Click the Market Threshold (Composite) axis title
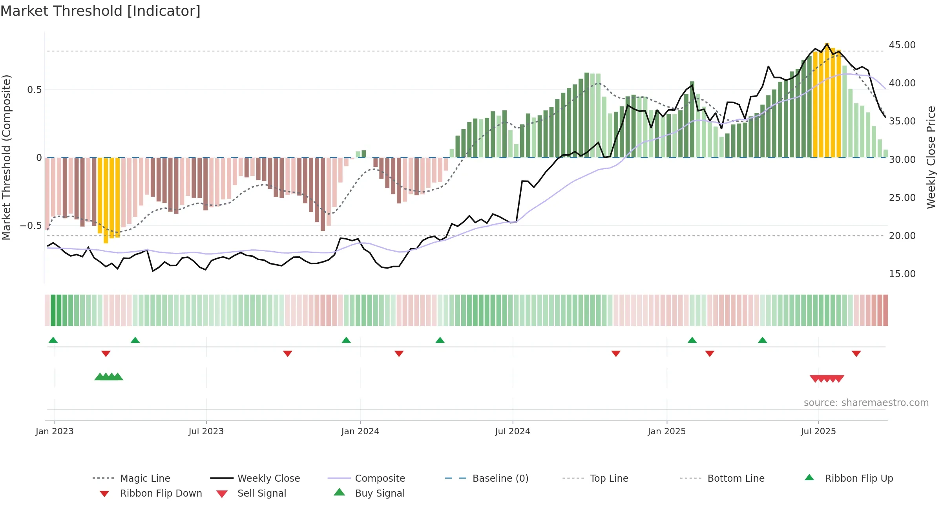This screenshot has height=530, width=942. click(x=6, y=157)
